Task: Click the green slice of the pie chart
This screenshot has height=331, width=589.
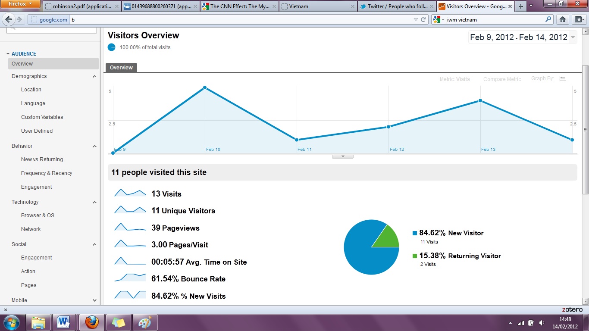Action: pos(388,238)
